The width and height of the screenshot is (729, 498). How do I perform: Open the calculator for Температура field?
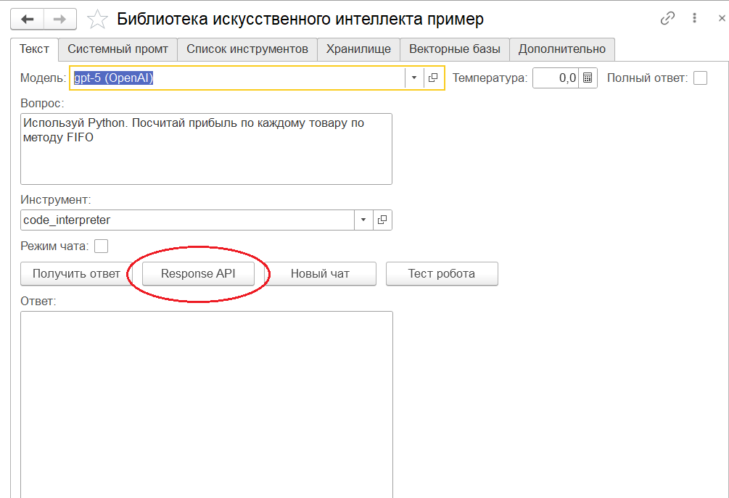(587, 78)
